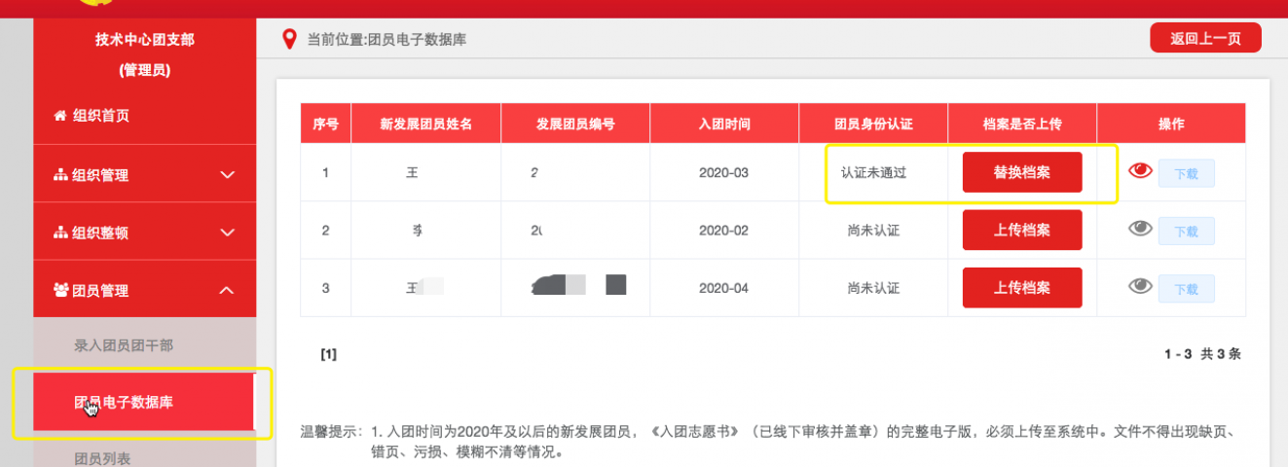Image resolution: width=1288 pixels, height=467 pixels.
Task: Collapse the 团员管理 menu chevron
Action: coord(227,290)
